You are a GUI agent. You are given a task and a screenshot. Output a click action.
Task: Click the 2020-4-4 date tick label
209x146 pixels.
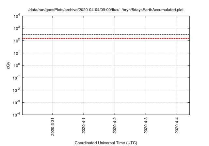coord(177,125)
